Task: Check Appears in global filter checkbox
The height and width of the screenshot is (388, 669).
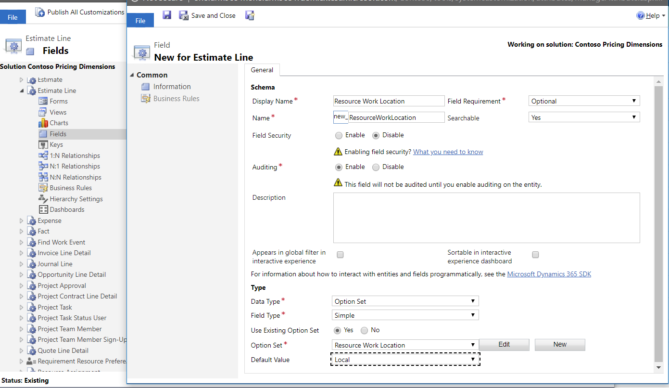Action: pos(340,255)
